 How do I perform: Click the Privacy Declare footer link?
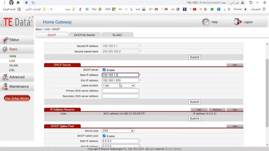pyautogui.click(x=173, y=149)
